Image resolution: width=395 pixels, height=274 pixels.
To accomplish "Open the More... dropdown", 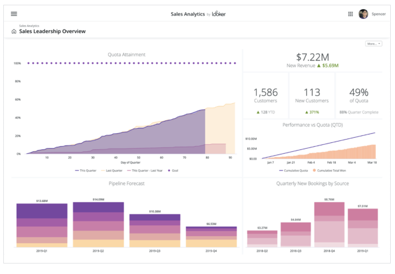I will coord(373,44).
